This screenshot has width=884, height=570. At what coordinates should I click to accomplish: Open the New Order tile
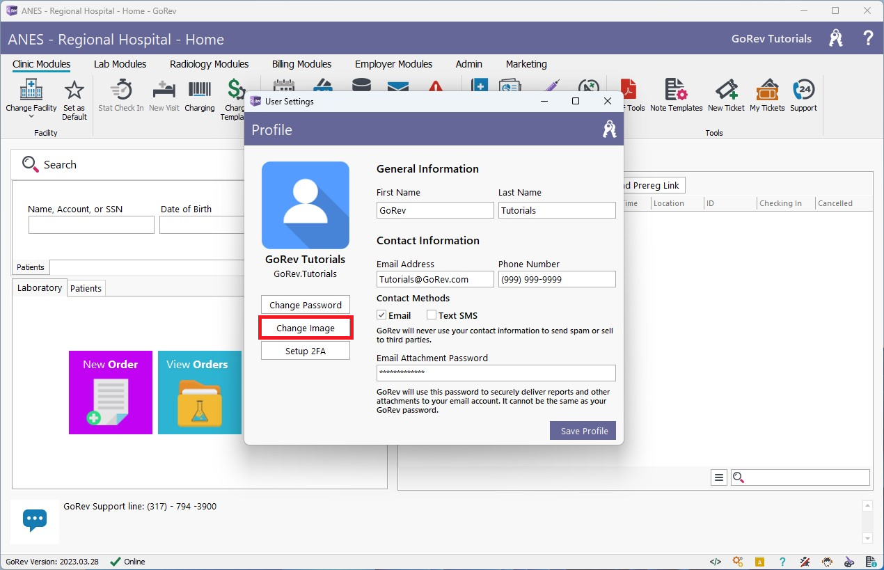tap(111, 393)
